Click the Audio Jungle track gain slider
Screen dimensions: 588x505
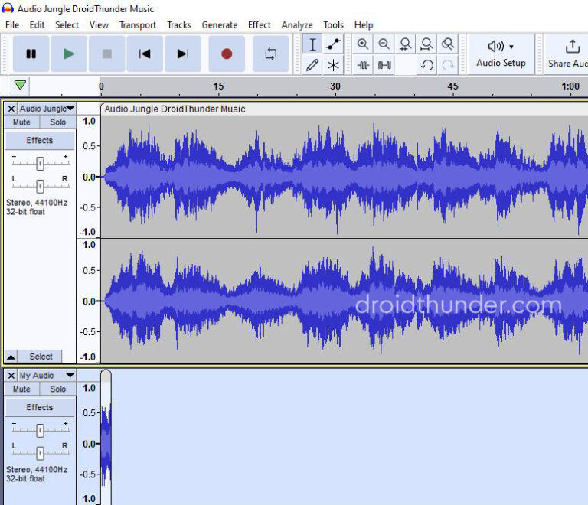click(40, 163)
